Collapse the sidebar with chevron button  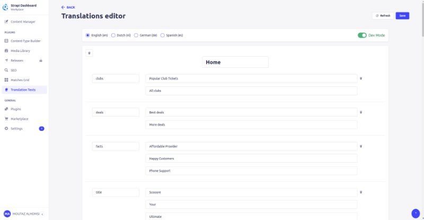coord(42,214)
